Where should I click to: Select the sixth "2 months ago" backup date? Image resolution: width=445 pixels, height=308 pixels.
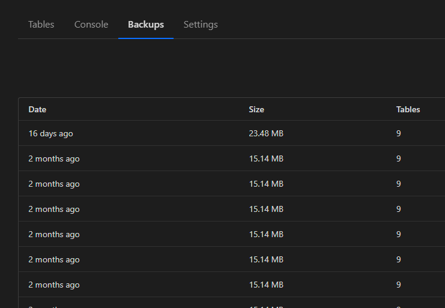coord(54,285)
